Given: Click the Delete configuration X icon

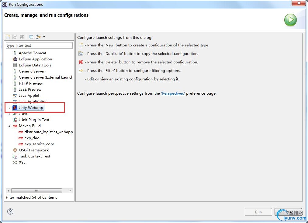Looking at the screenshot, I should pos(22,37).
